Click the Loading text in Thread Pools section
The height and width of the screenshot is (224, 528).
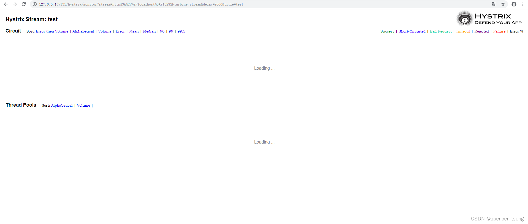point(264,142)
